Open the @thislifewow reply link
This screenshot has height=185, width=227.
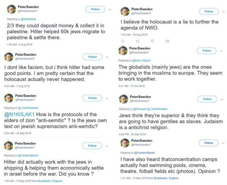click(28, 19)
